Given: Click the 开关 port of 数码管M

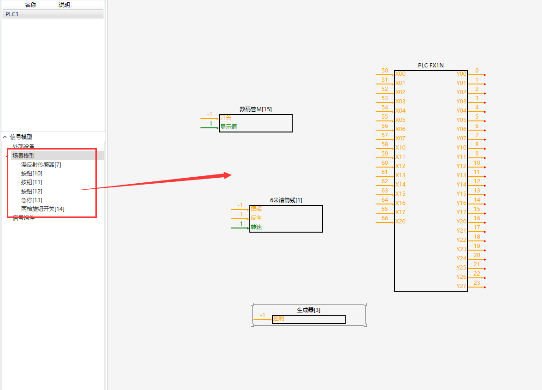Looking at the screenshot, I should click(x=226, y=118).
